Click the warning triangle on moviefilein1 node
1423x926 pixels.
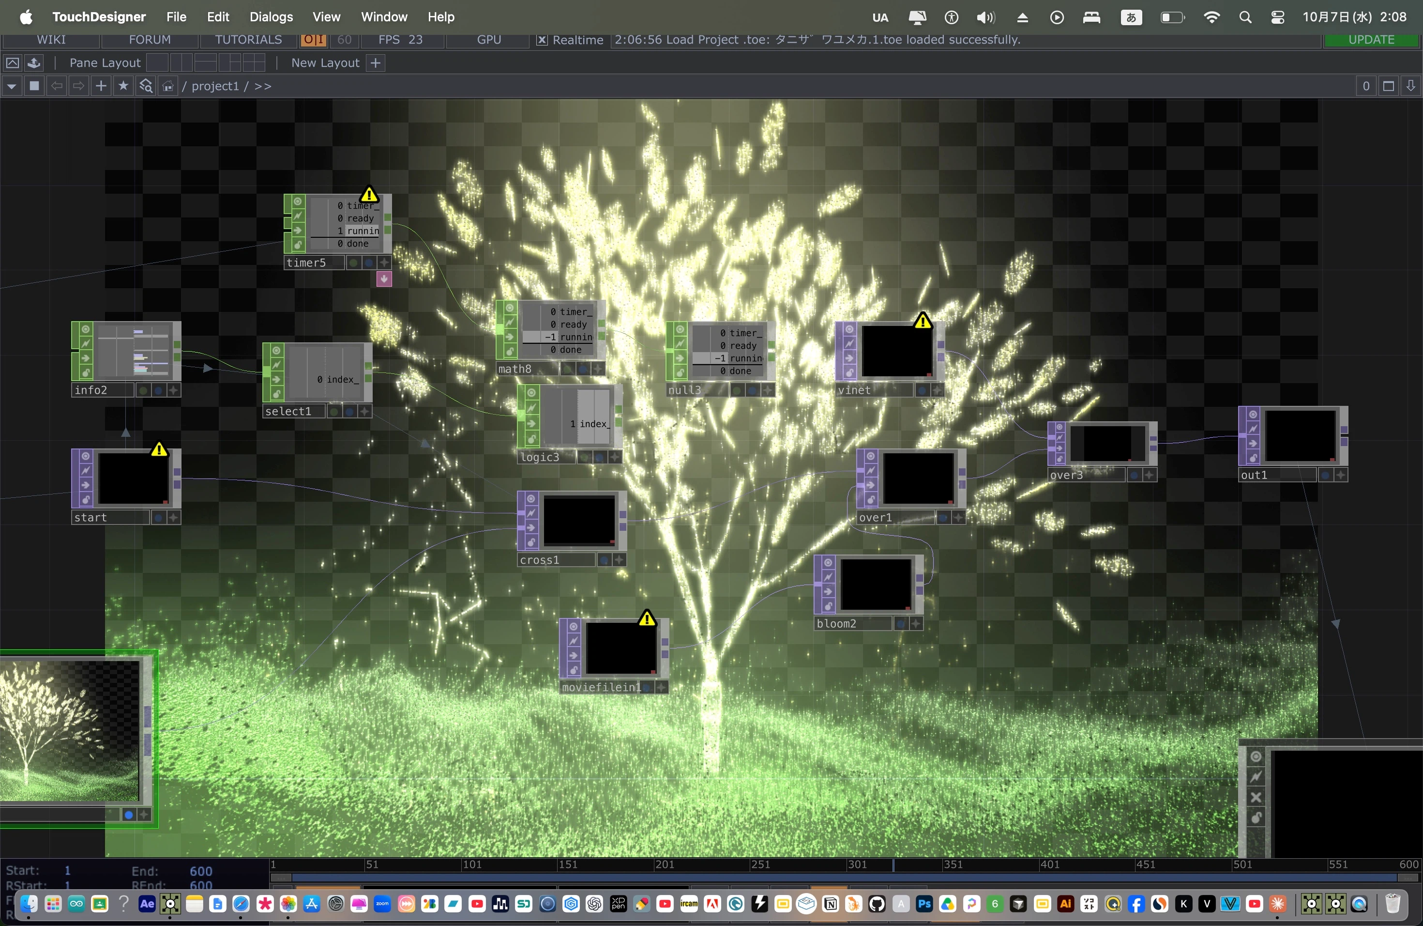pyautogui.click(x=647, y=618)
